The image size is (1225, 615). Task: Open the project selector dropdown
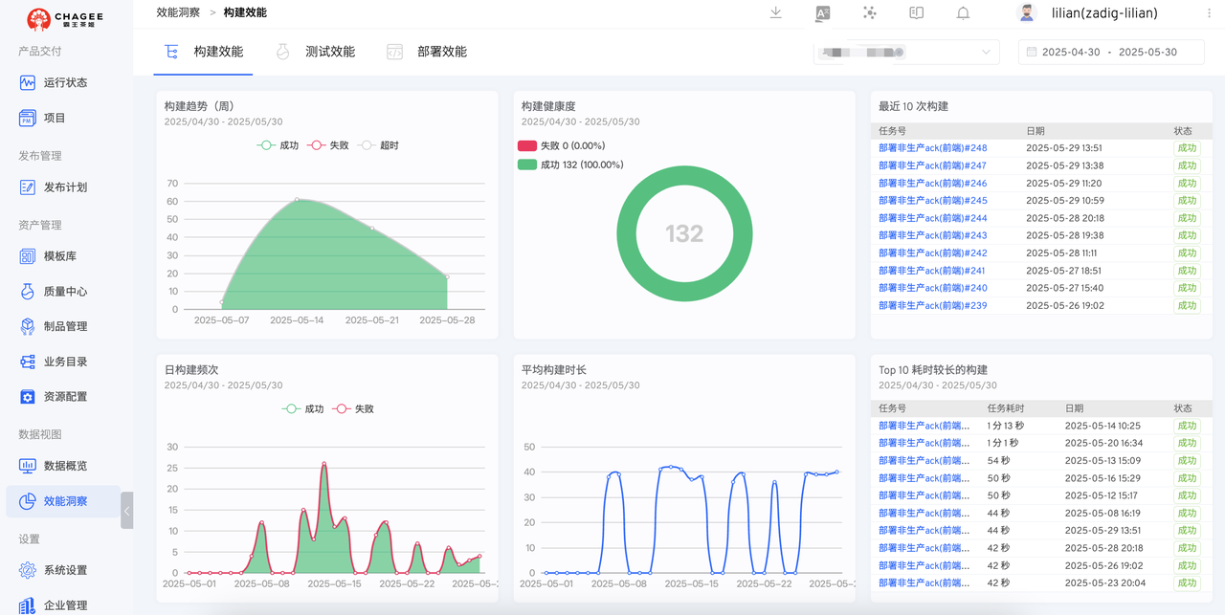point(905,53)
